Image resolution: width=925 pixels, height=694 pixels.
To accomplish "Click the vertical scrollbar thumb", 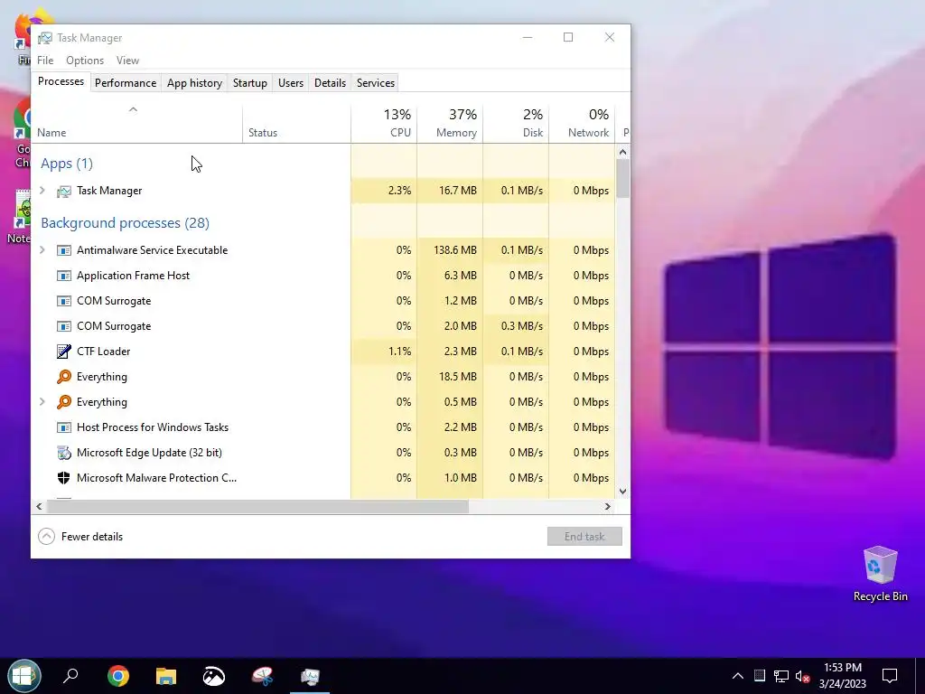I will (623, 179).
